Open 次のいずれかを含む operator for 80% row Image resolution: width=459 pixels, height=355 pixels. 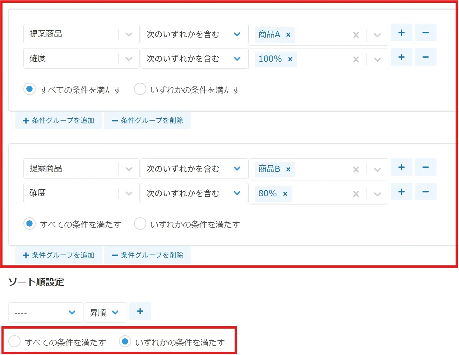[x=195, y=193]
